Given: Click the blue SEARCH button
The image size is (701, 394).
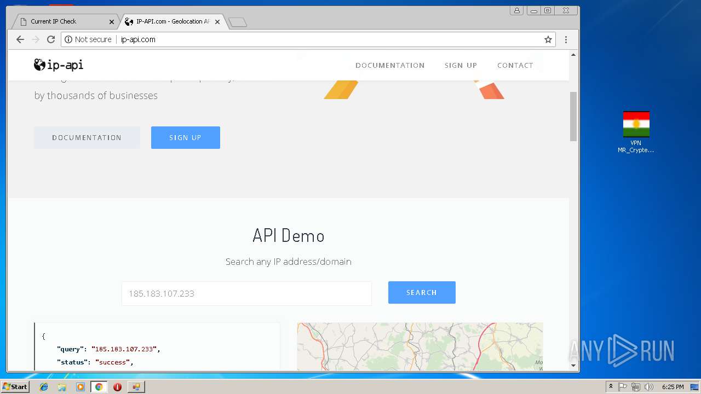Looking at the screenshot, I should pyautogui.click(x=422, y=292).
